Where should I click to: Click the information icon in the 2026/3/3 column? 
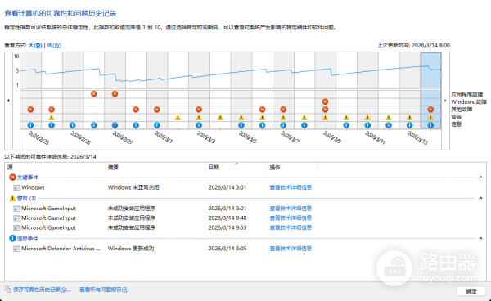[199, 125]
